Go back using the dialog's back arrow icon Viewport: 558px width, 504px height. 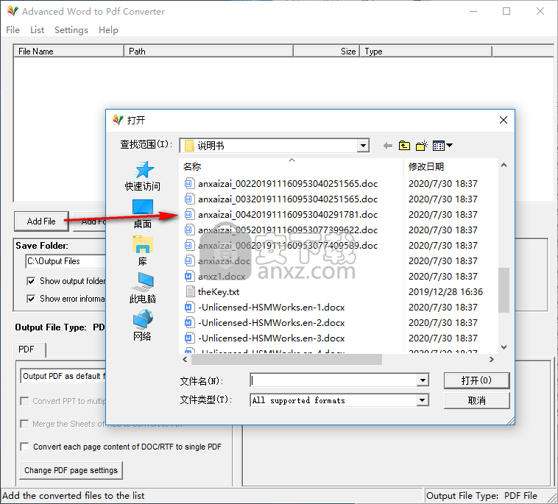click(387, 146)
